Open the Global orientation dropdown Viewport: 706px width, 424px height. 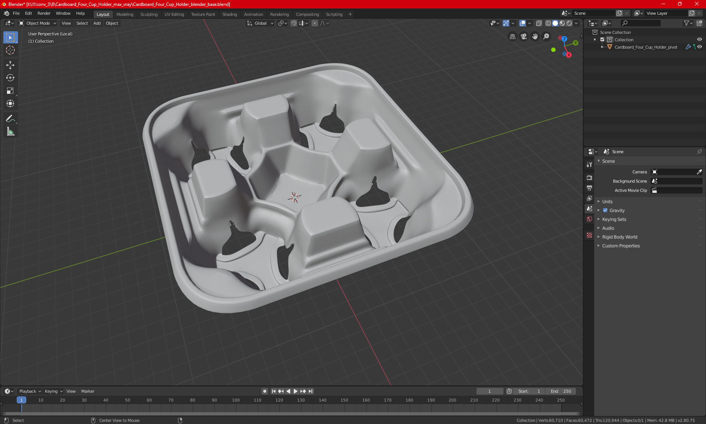(260, 23)
